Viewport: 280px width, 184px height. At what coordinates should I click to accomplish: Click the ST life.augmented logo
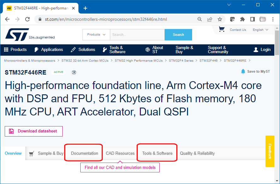pyautogui.click(x=30, y=35)
